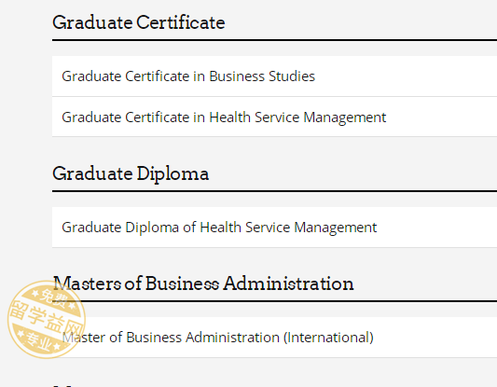Click blank area right of Business Studies

click(x=406, y=76)
